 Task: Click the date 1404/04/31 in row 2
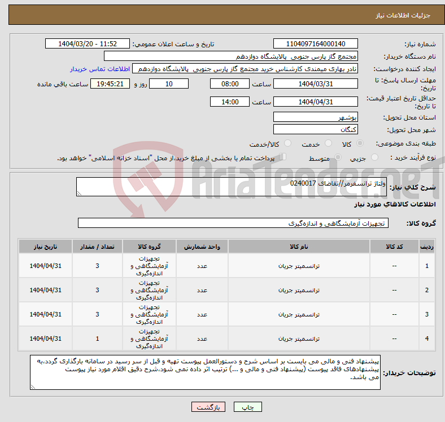(x=45, y=290)
